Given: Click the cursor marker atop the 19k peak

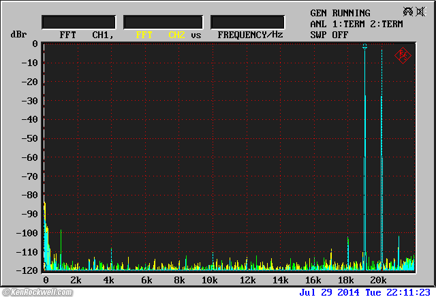Looking at the screenshot, I should tap(365, 47).
